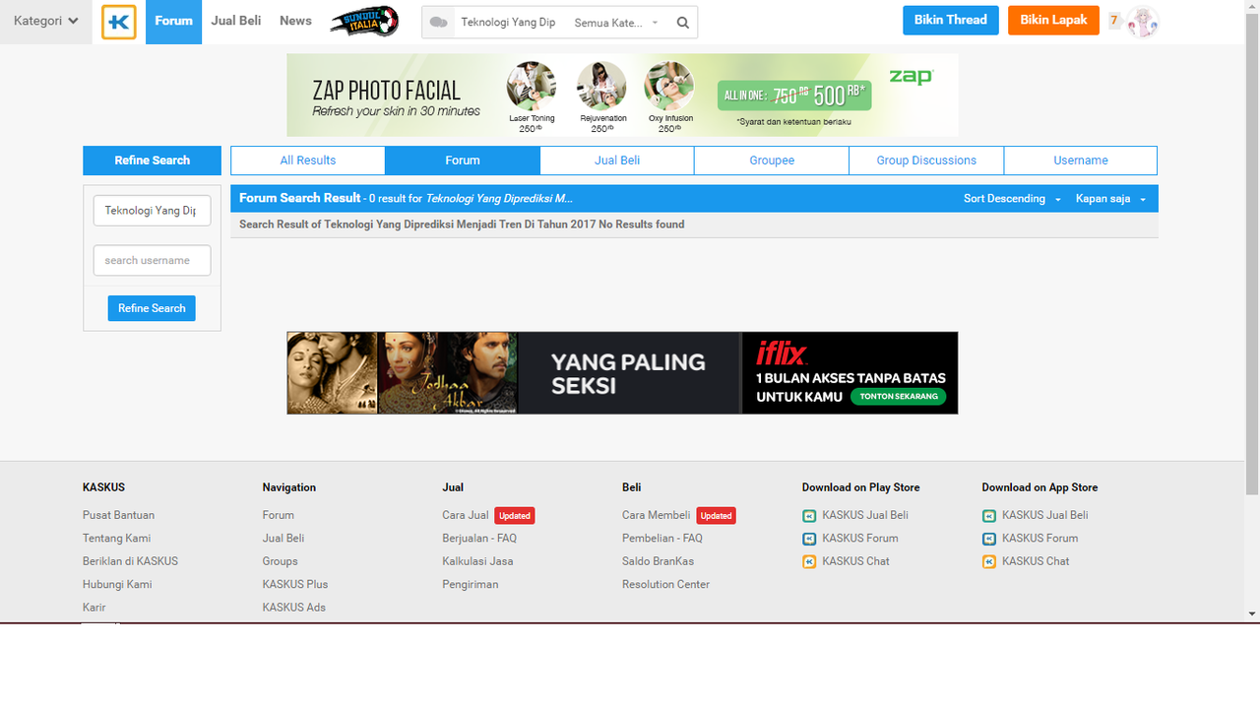Click the page scrollbar down arrow
The image size is (1260, 709).
(1252, 613)
